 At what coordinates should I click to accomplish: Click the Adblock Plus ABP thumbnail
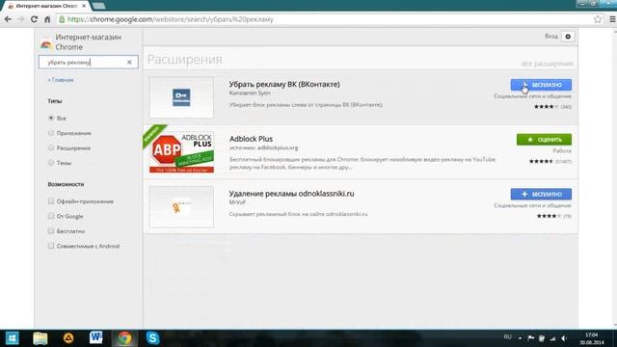pos(181,152)
